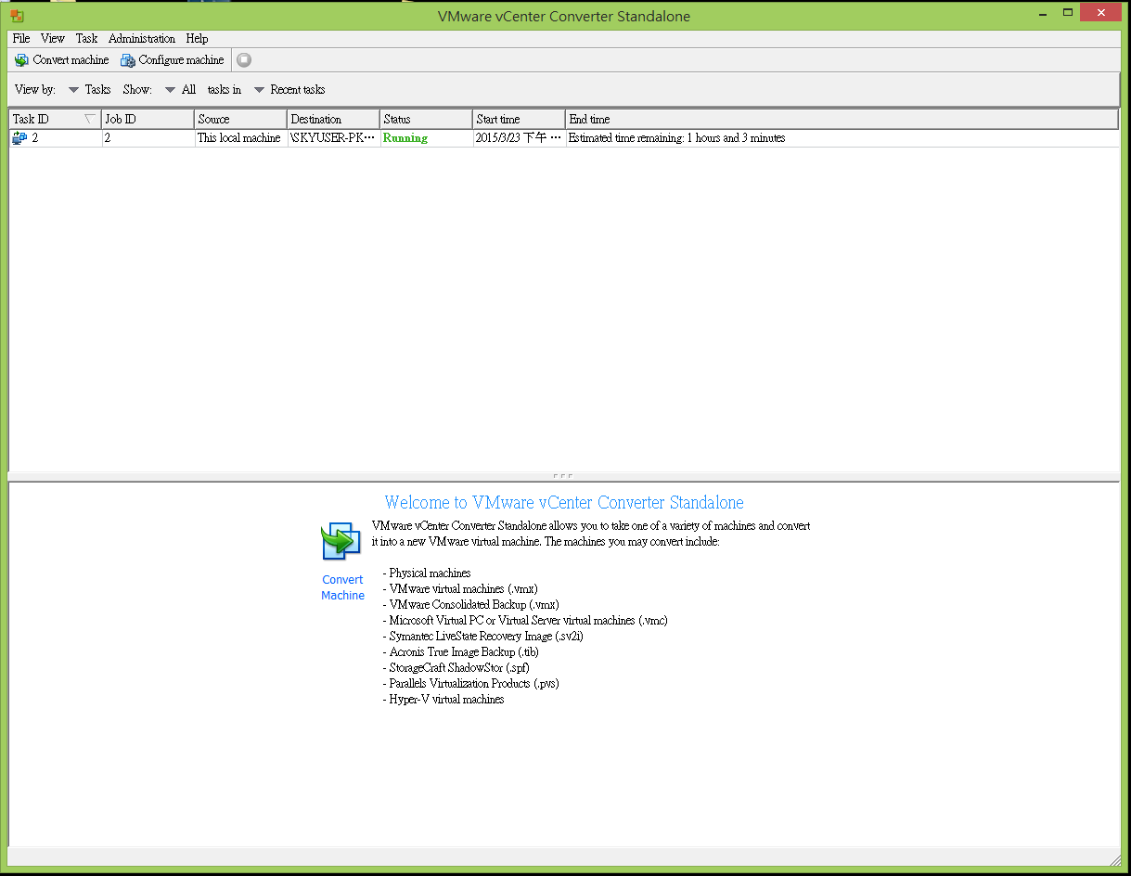Click the VMware app icon in title bar
The width and height of the screenshot is (1131, 876).
17,16
